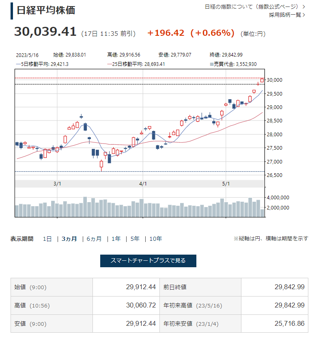312x338 pixels.
Task: Click the 2023/5/16 chart date label
Action: tap(27, 55)
